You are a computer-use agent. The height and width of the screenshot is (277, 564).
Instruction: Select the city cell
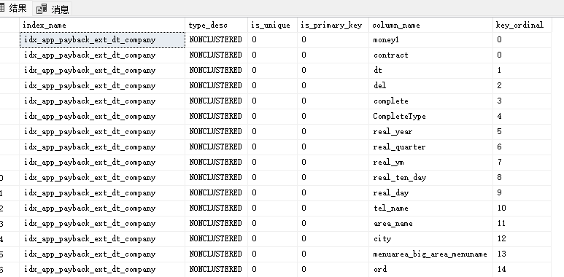click(431, 239)
